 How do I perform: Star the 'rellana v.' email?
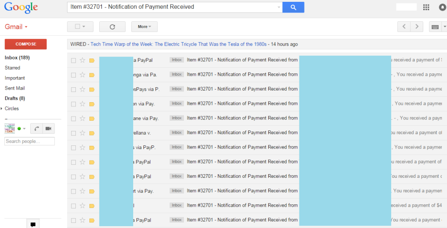point(82,133)
